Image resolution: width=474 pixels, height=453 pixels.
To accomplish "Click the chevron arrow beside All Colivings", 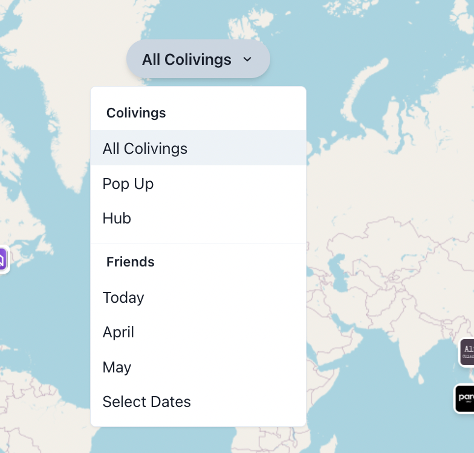I will tap(247, 59).
